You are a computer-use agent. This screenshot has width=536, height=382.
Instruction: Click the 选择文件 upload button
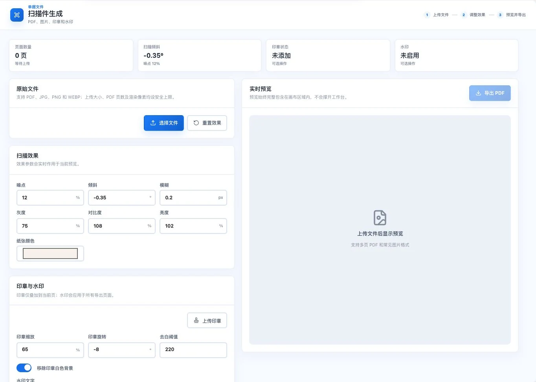(164, 123)
